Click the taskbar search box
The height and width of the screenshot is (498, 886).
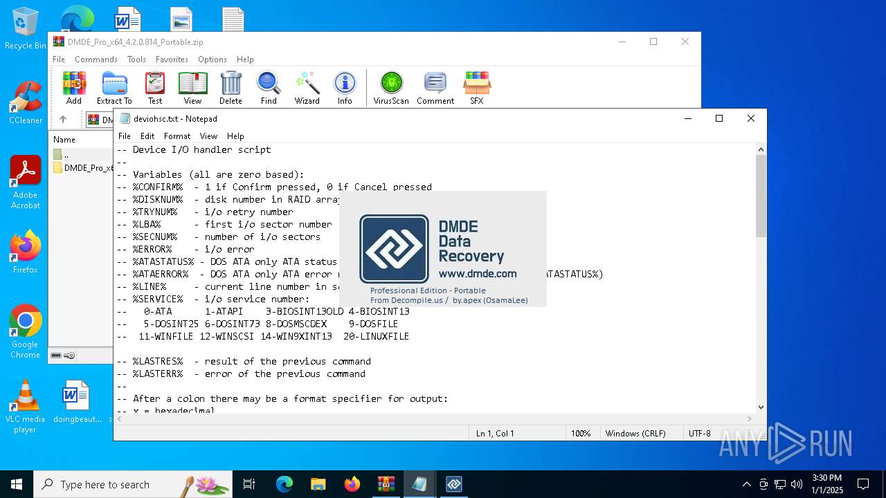[x=133, y=484]
